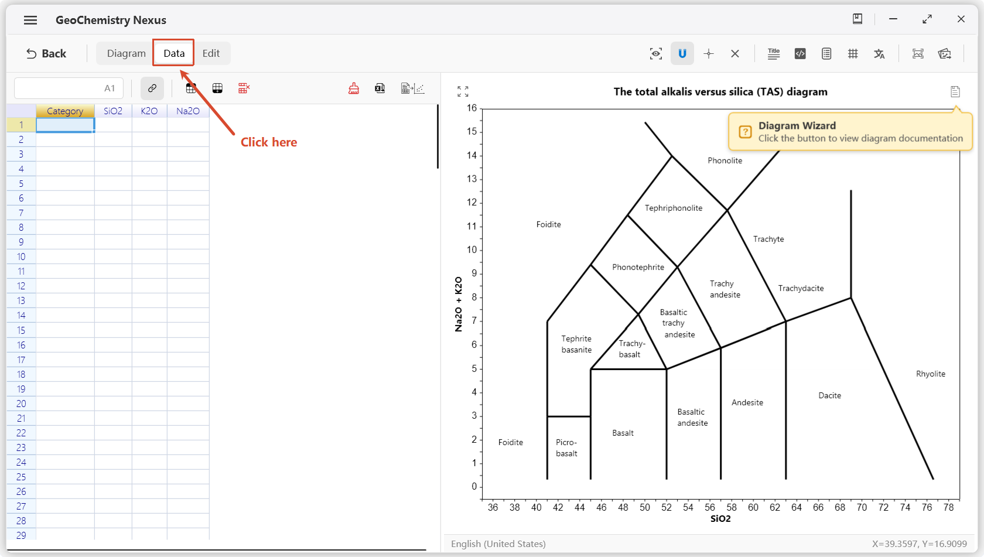The height and width of the screenshot is (557, 984).
Task: Click the Trachydacite field label
Action: point(801,288)
